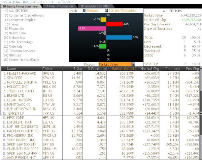Select the NXP SEMICONDUCTO holding row
The image size is (202, 160).
100,127
